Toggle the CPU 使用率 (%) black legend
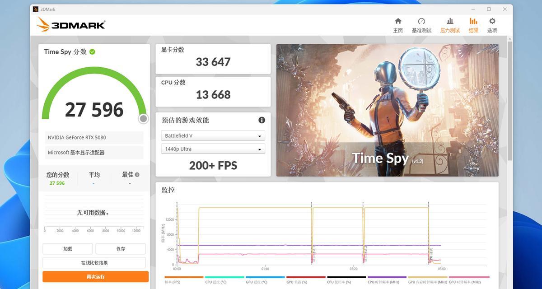542x289 pixels. (346, 280)
